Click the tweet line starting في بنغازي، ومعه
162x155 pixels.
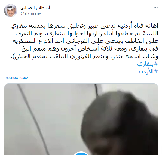90,49
